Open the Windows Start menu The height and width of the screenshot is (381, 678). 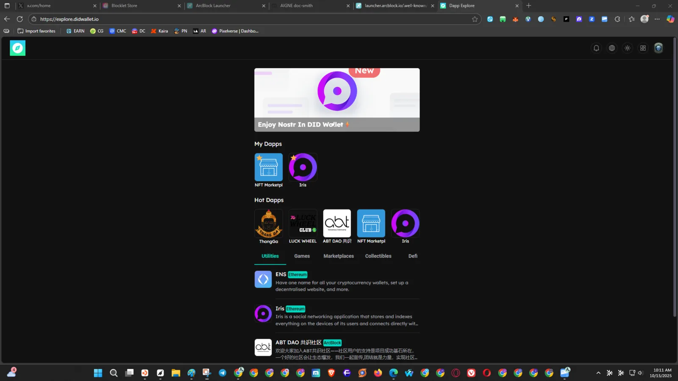98,373
